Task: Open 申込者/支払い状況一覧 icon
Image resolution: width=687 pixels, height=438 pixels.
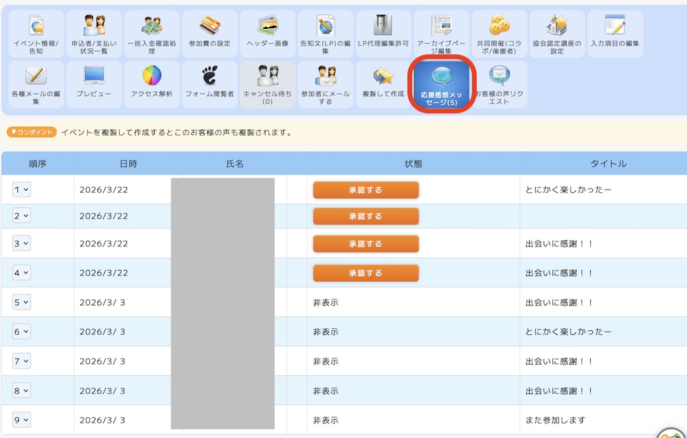Action: (x=94, y=34)
